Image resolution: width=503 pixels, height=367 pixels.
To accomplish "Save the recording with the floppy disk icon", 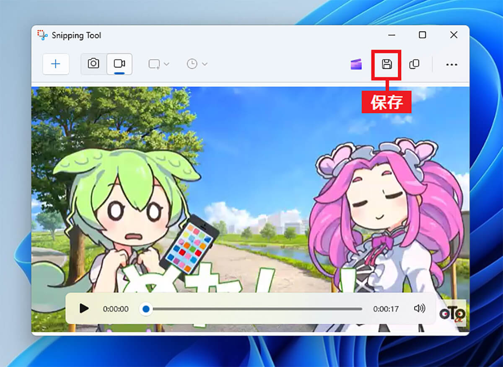I will (x=386, y=64).
